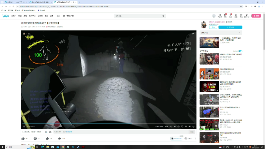Open the Download Client header link
Image resolution: width=265 pixels, height=149 pixels.
68,16
